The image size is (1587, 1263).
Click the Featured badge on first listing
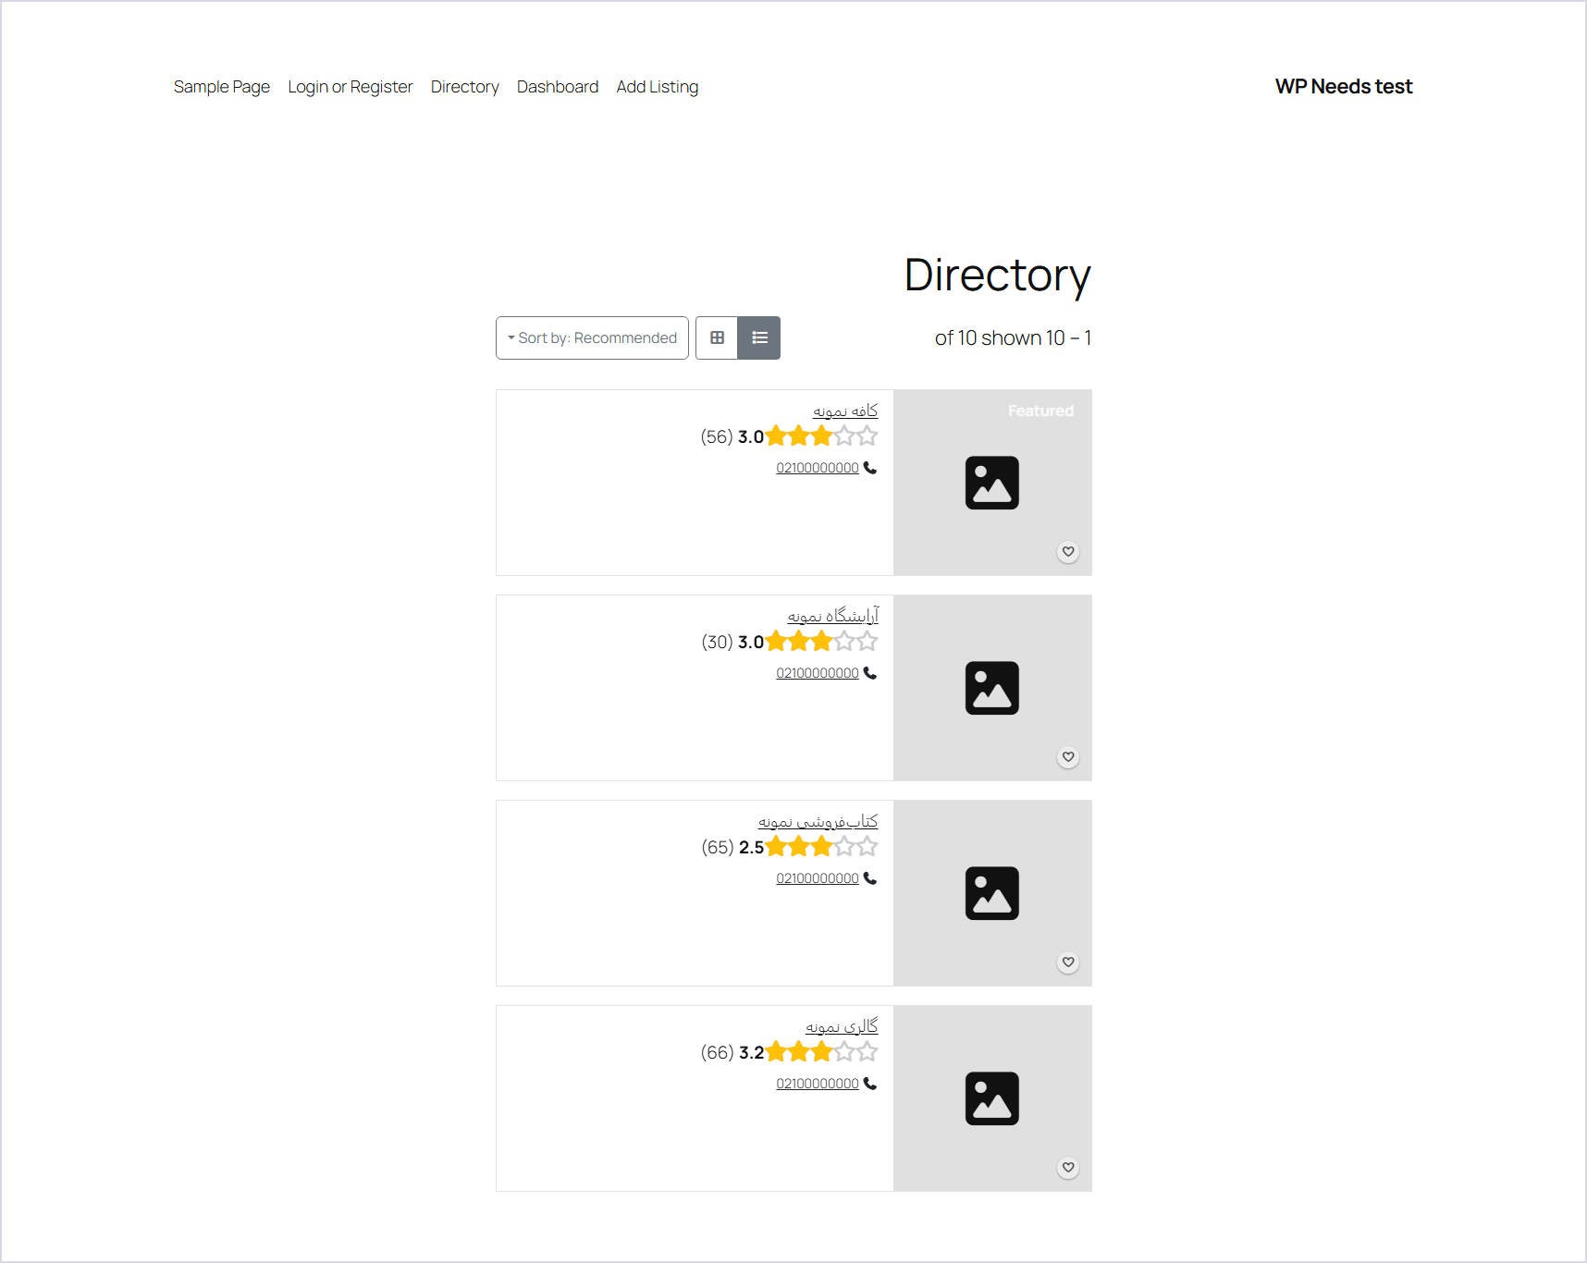point(1040,411)
